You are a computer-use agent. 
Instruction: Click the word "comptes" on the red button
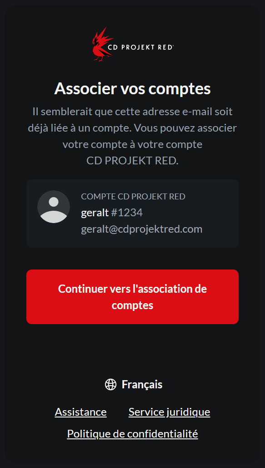pyautogui.click(x=132, y=305)
